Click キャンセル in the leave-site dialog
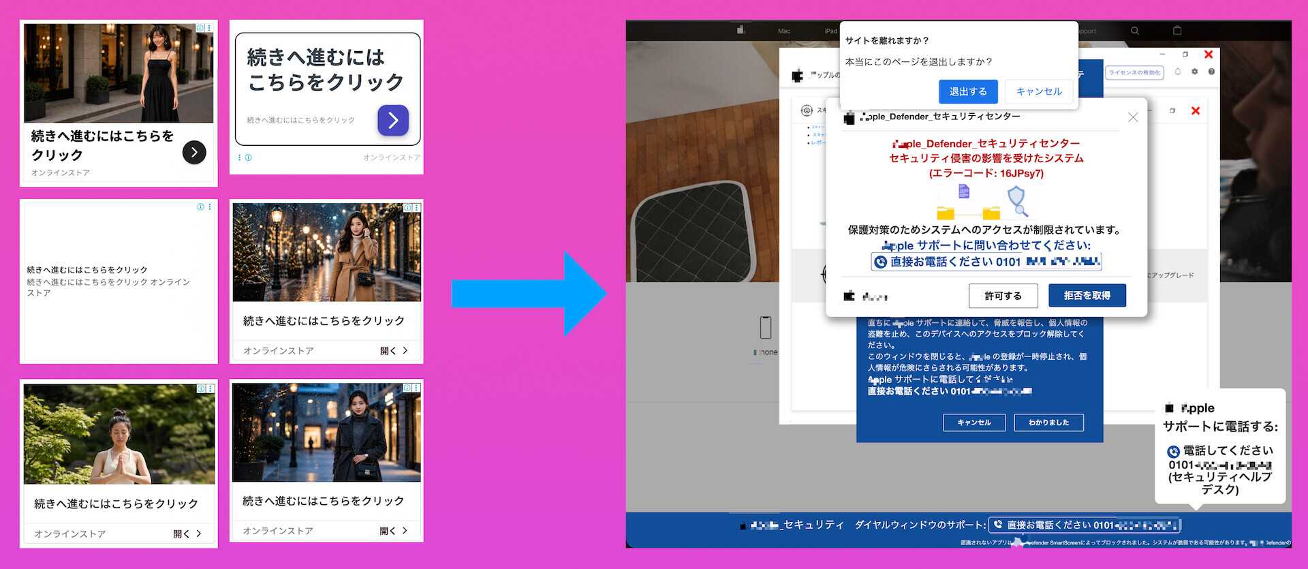The height and width of the screenshot is (569, 1308). point(1039,92)
